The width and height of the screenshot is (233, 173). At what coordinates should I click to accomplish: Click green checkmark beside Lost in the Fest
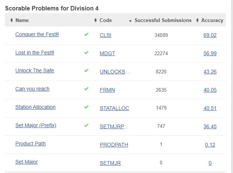point(87,53)
